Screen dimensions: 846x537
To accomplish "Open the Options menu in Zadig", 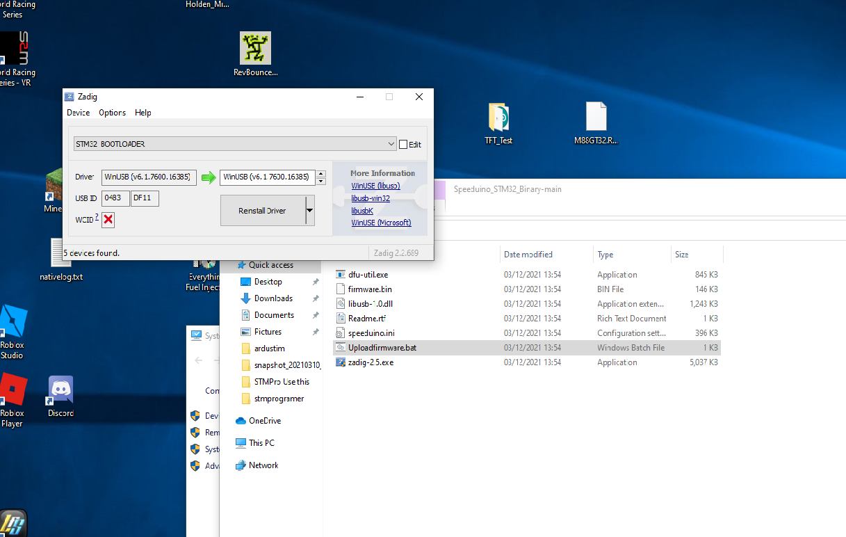I will (x=112, y=113).
